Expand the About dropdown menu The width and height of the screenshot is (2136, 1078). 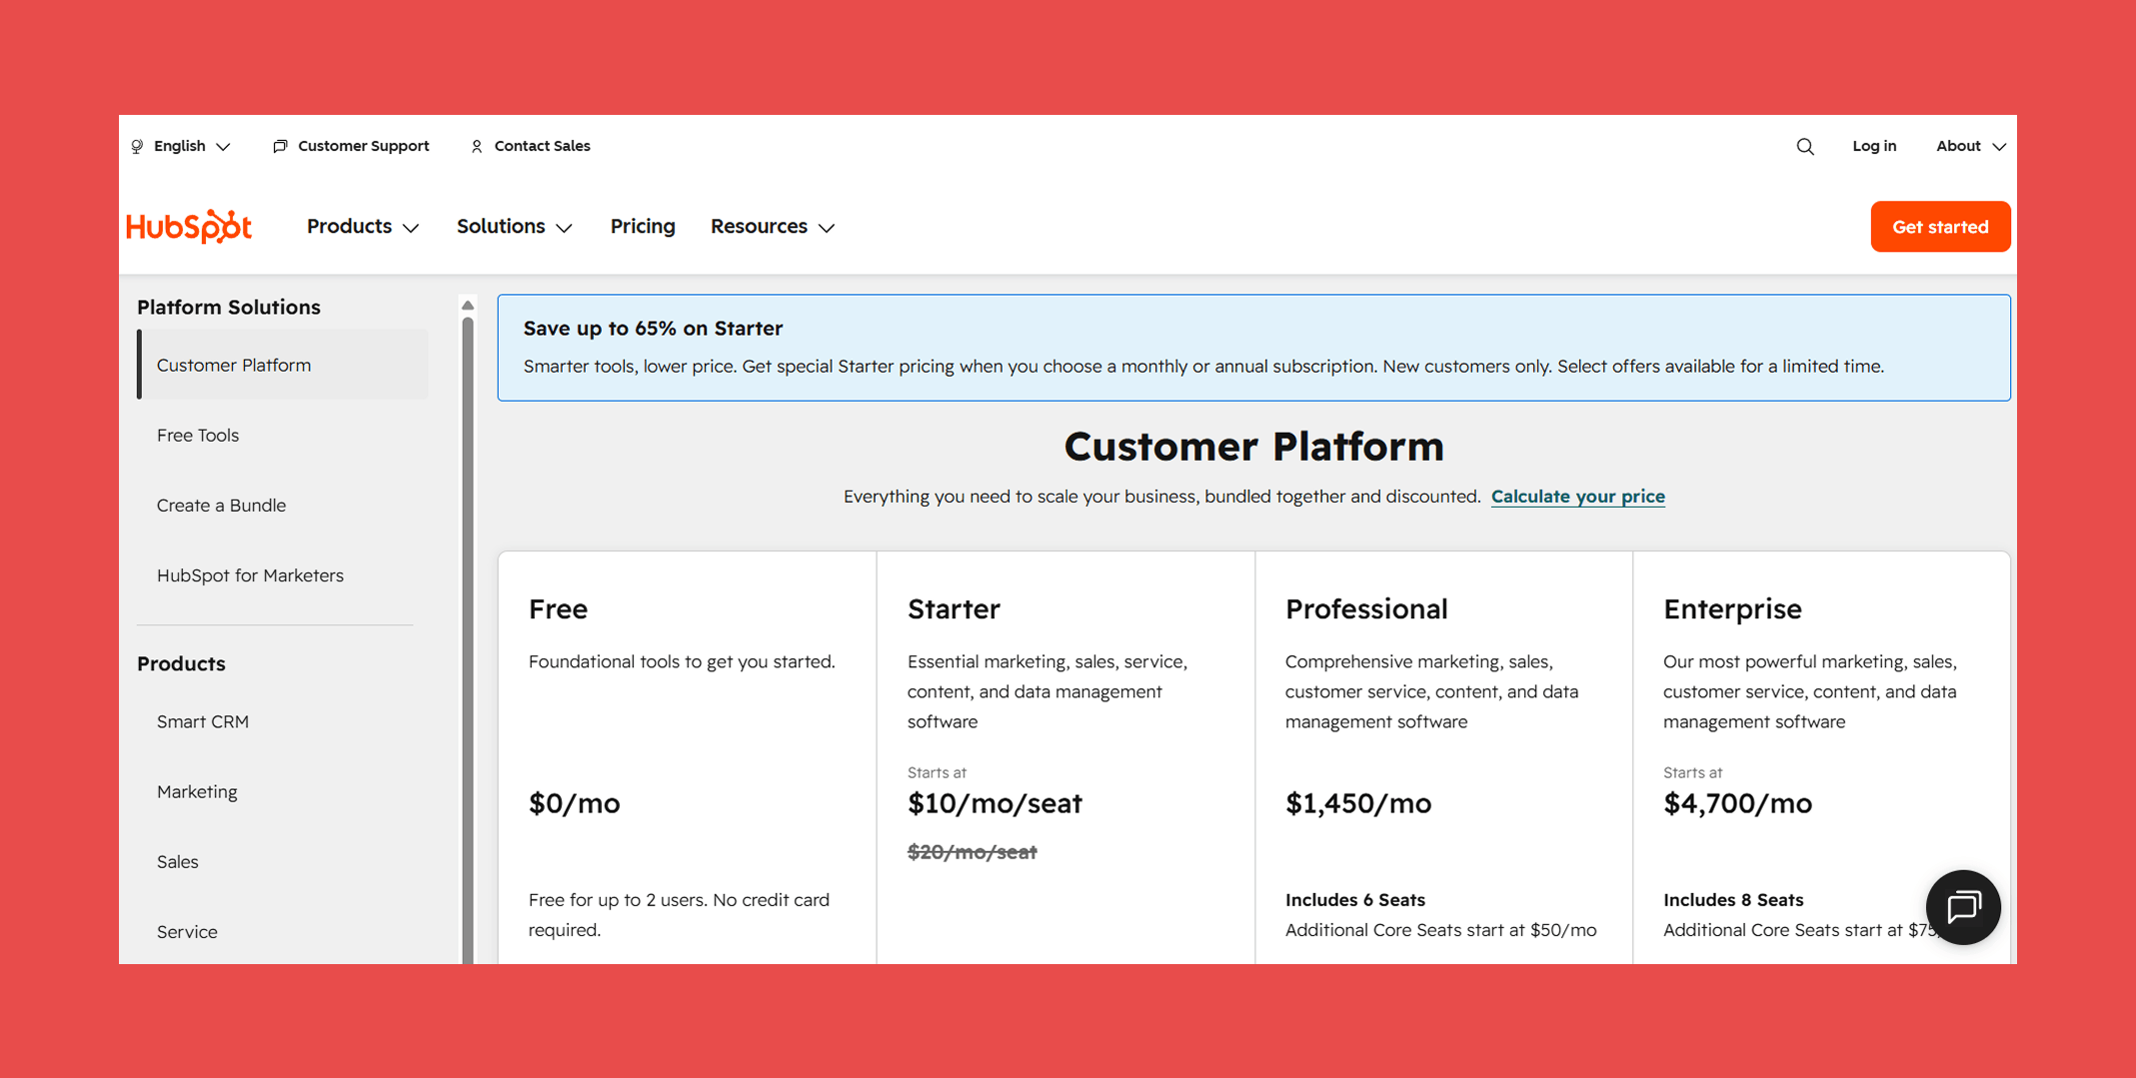[x=1970, y=146]
